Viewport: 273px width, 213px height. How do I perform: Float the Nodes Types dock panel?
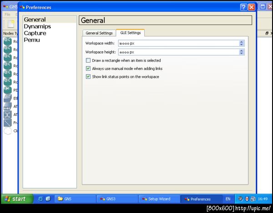tap(267, 33)
